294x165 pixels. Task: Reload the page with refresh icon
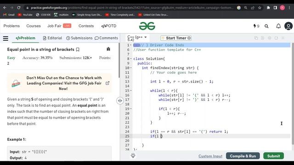click(19, 8)
